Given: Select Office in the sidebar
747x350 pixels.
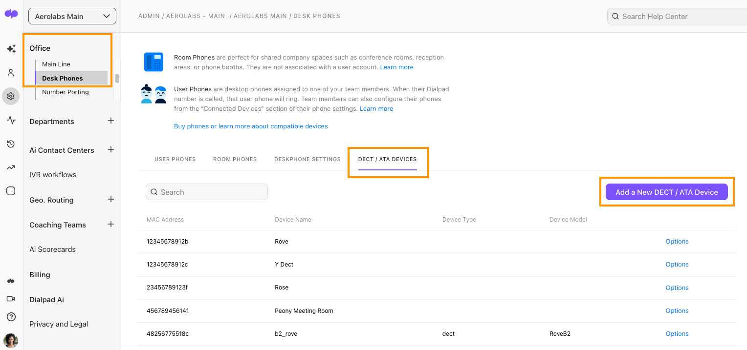Looking at the screenshot, I should tap(40, 48).
